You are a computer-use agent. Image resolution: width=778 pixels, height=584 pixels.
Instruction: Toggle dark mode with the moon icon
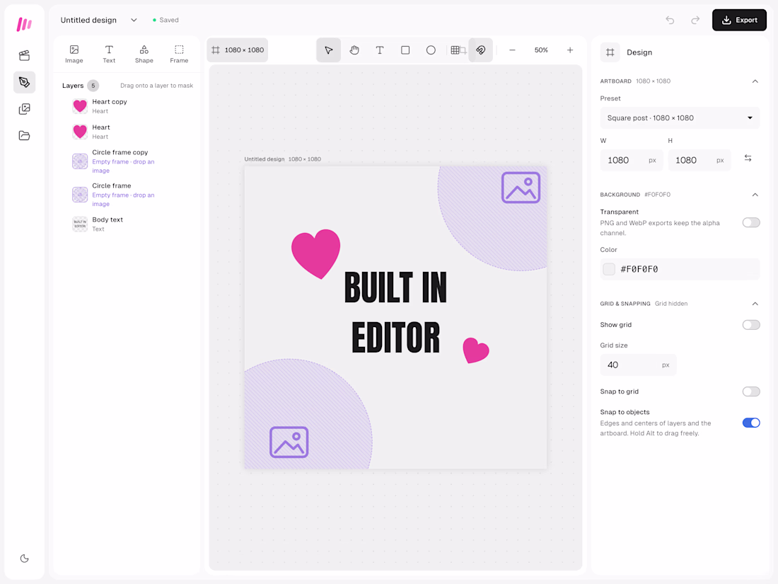point(24,559)
